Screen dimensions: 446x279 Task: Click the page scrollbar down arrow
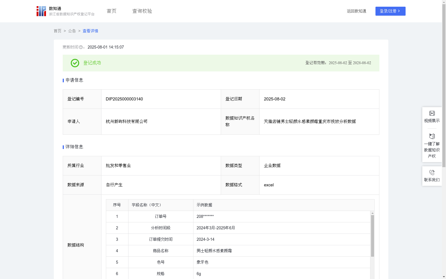[444, 277]
